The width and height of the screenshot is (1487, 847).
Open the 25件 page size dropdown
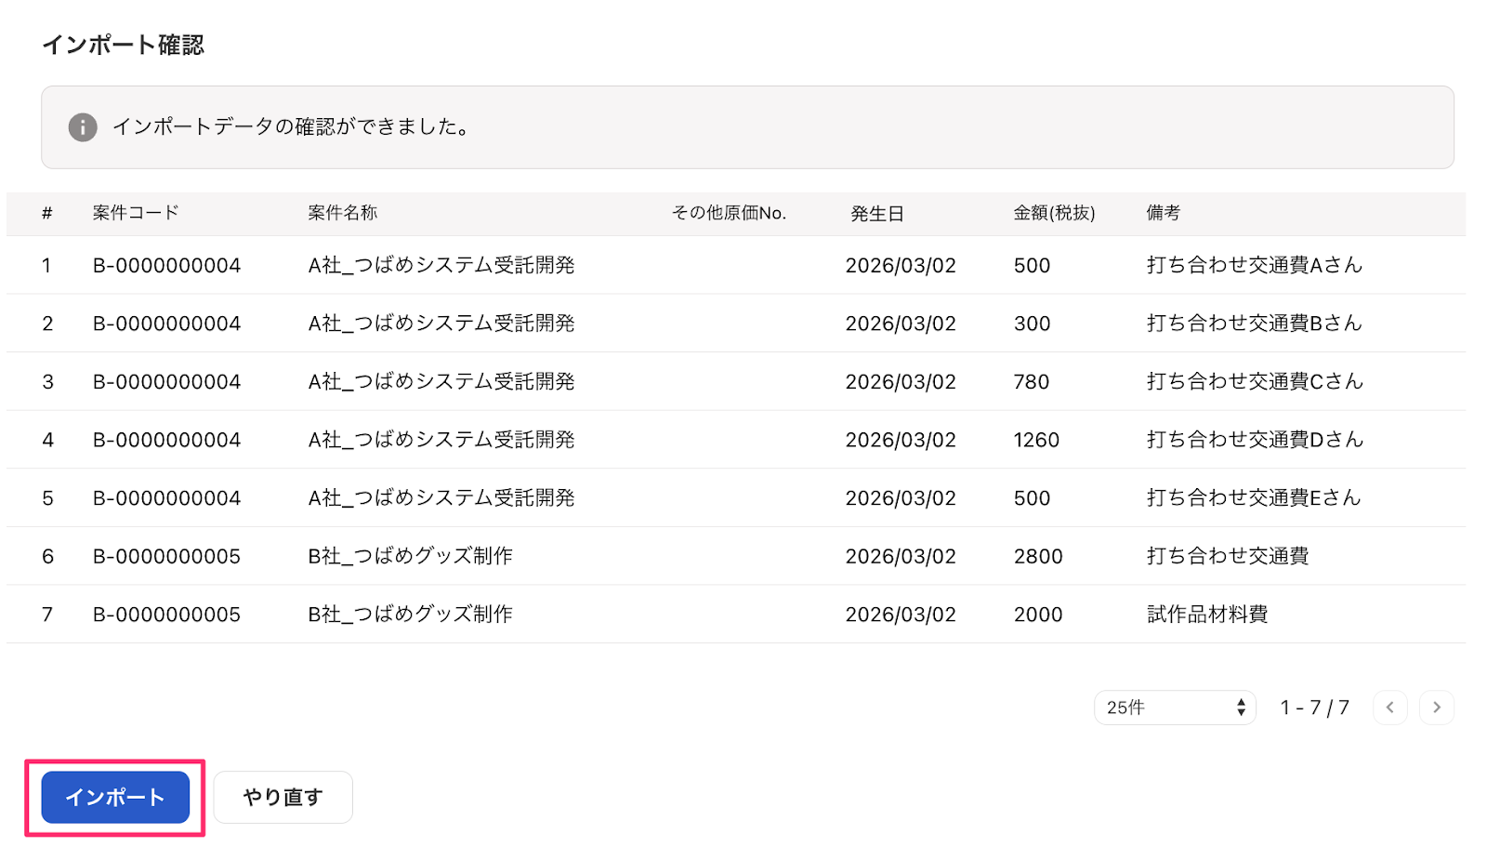click(x=1175, y=708)
